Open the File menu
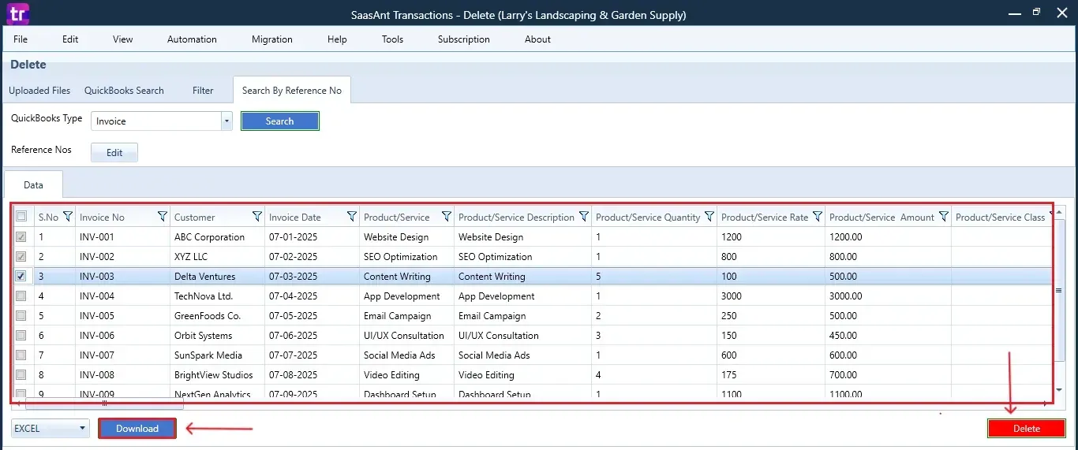The width and height of the screenshot is (1078, 450). click(x=21, y=39)
